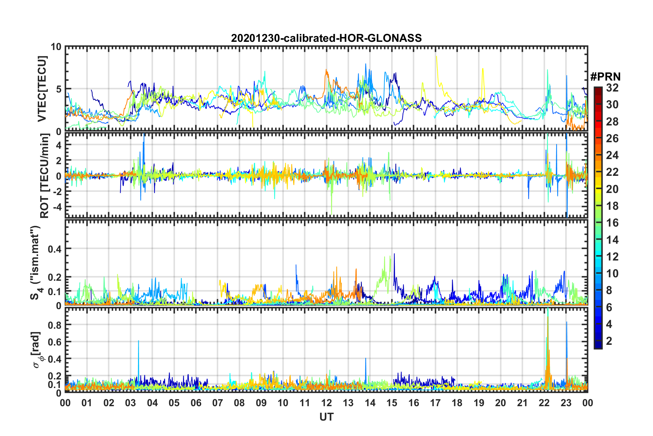653x436 pixels.
Task: Click the yellow colorbar band near 20
Action: pyautogui.click(x=598, y=189)
